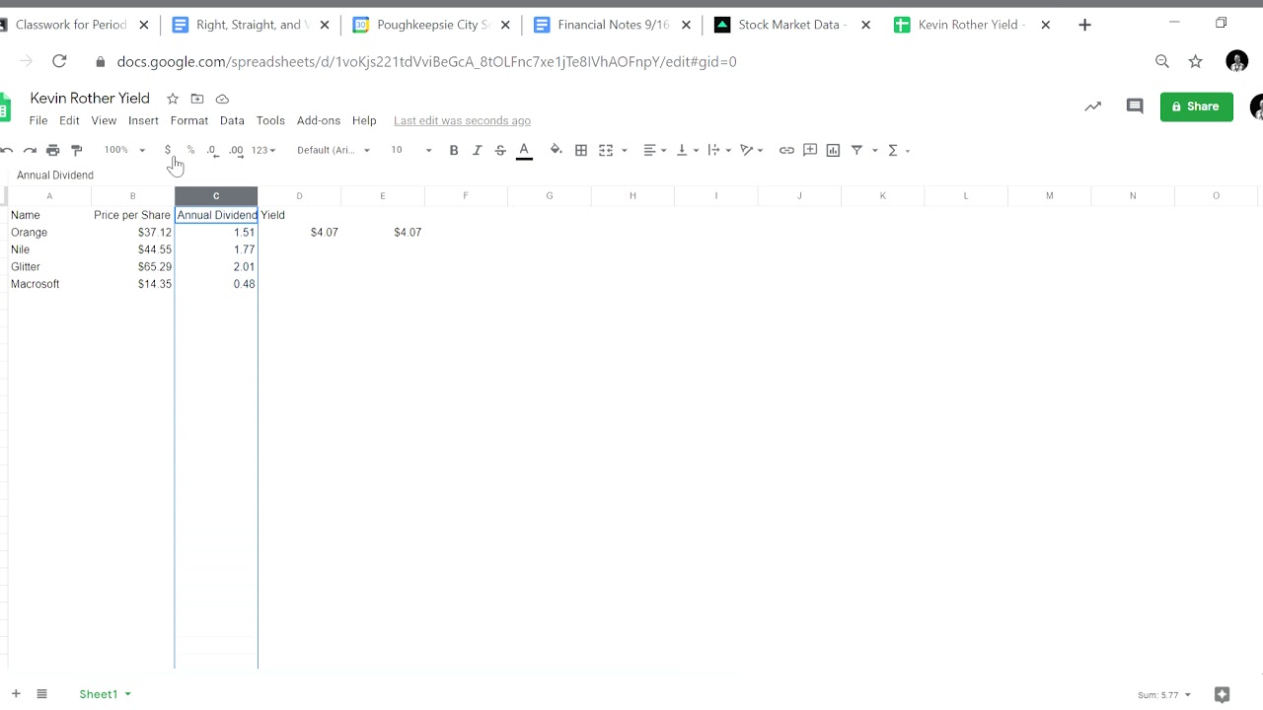Open the Default (Arial) font dropdown
The width and height of the screenshot is (1263, 710).
point(334,150)
